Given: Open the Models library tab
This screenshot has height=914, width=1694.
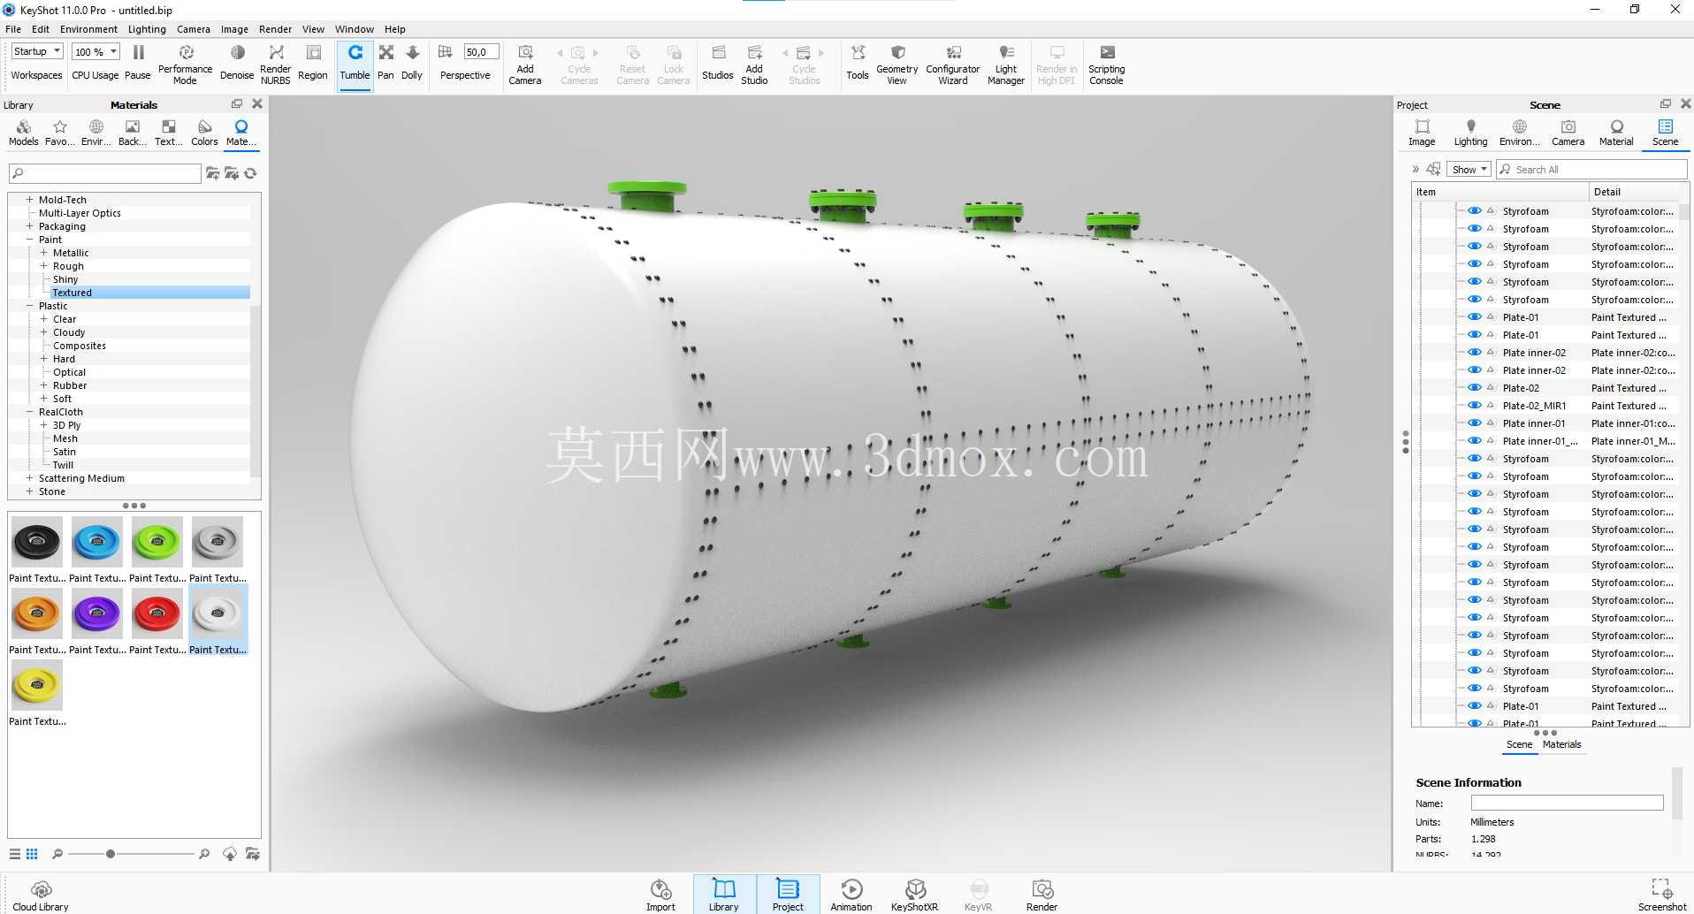Looking at the screenshot, I should [x=24, y=133].
